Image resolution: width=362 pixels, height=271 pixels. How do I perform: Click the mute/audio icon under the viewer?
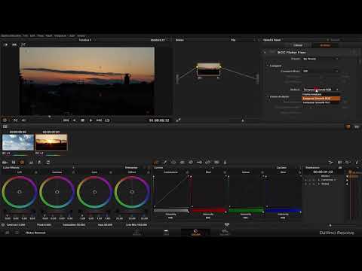pos(23,120)
